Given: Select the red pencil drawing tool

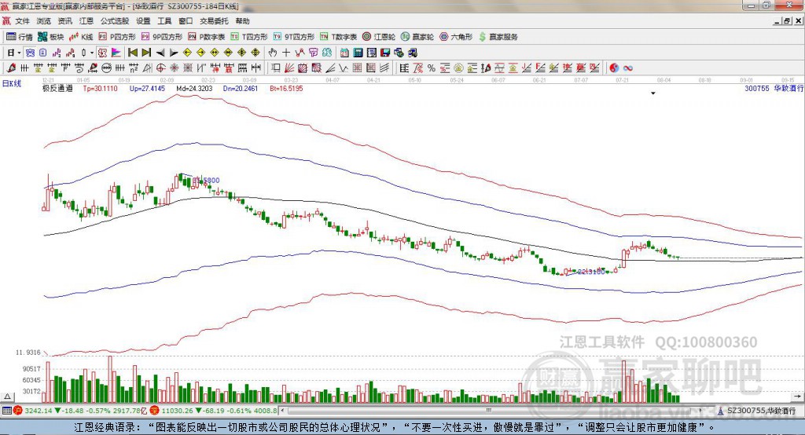Looking at the screenshot, I should click(x=11, y=68).
